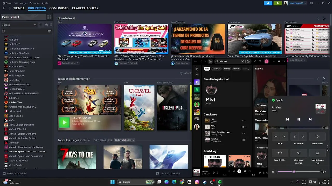The width and height of the screenshot is (332, 186).
Task: Open Spotify browse icon beside search
Action: (248, 61)
